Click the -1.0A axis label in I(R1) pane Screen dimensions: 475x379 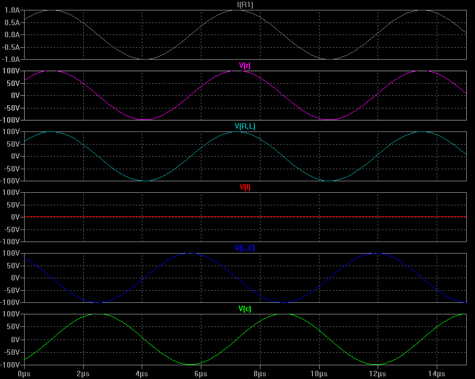point(11,59)
